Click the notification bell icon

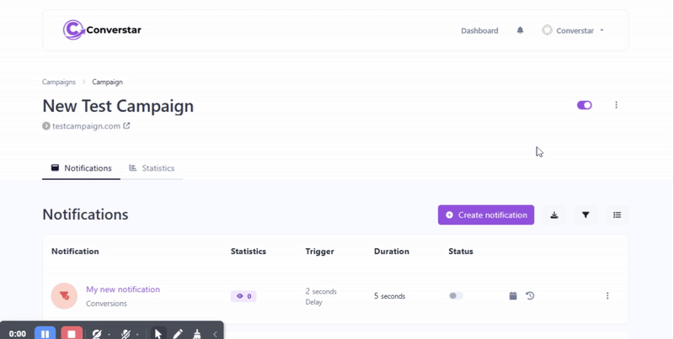[x=520, y=30]
